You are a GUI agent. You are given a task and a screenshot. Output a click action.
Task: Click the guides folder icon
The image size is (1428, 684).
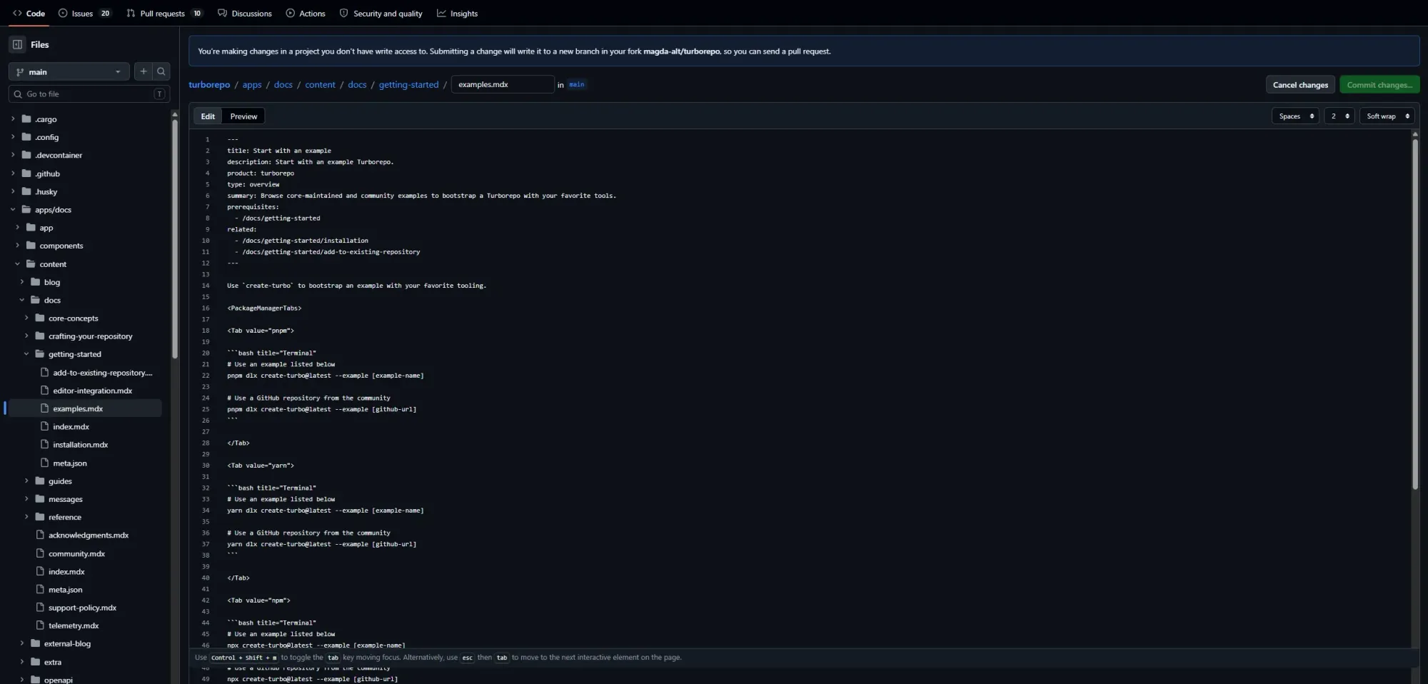click(x=40, y=481)
